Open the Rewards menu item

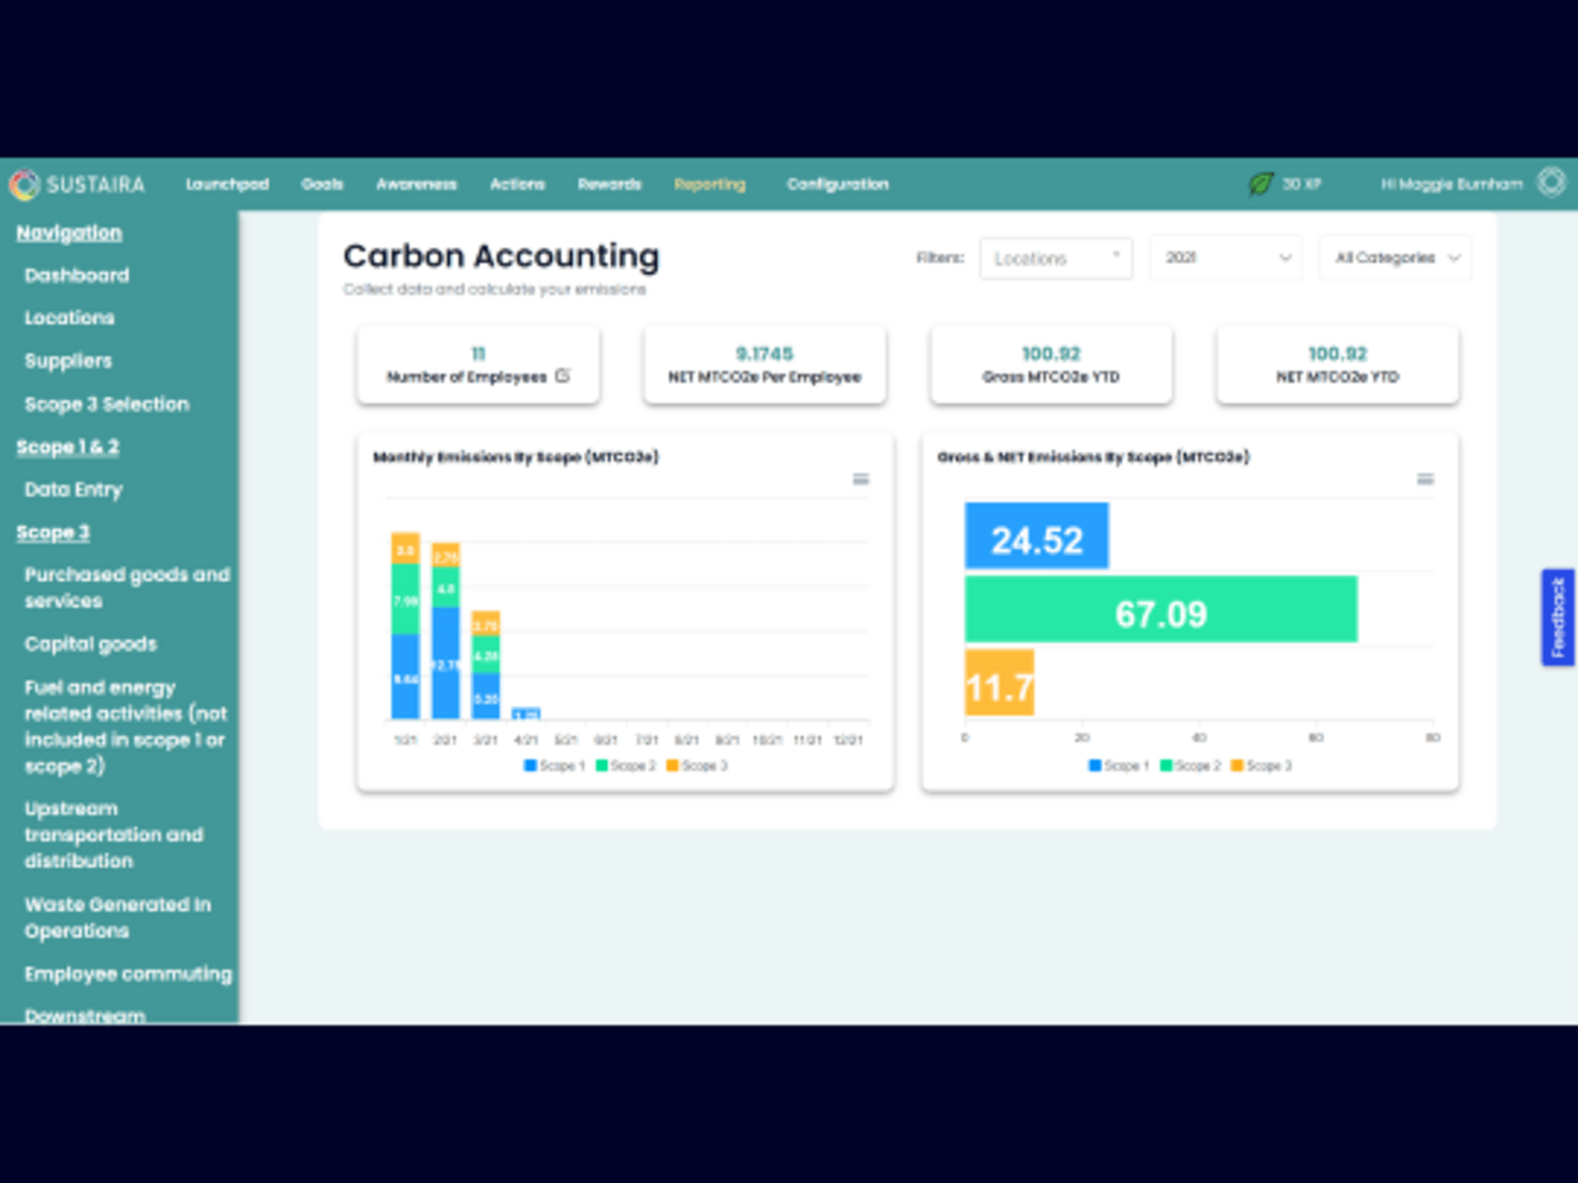(x=609, y=184)
